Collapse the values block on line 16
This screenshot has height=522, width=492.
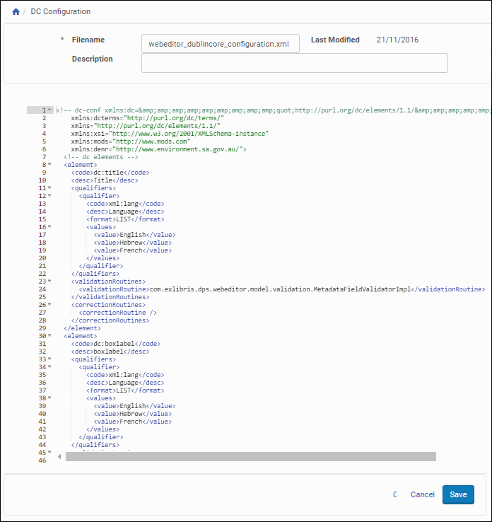(x=49, y=227)
